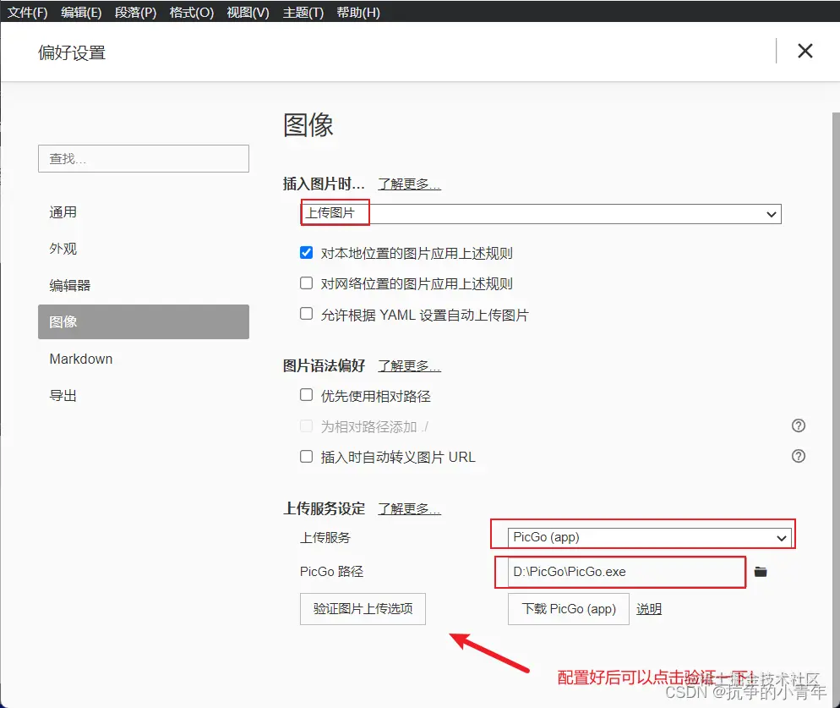Click 下载 PicGo (app) button
Viewport: 840px width, 708px height.
569,609
